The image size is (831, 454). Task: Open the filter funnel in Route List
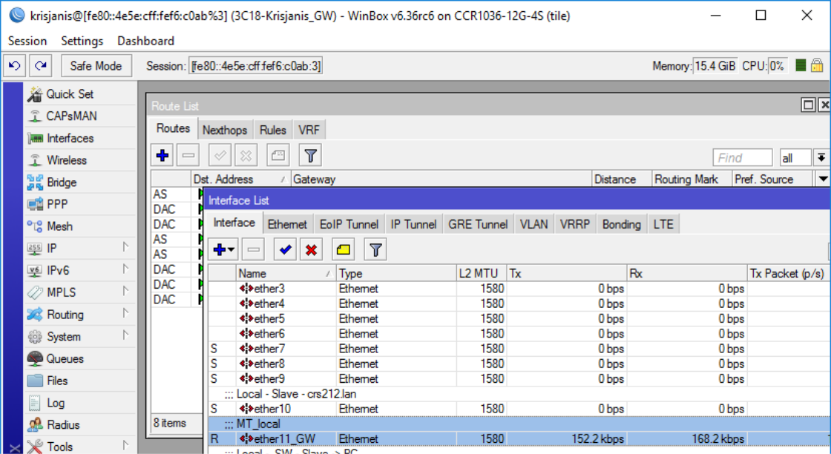click(310, 155)
